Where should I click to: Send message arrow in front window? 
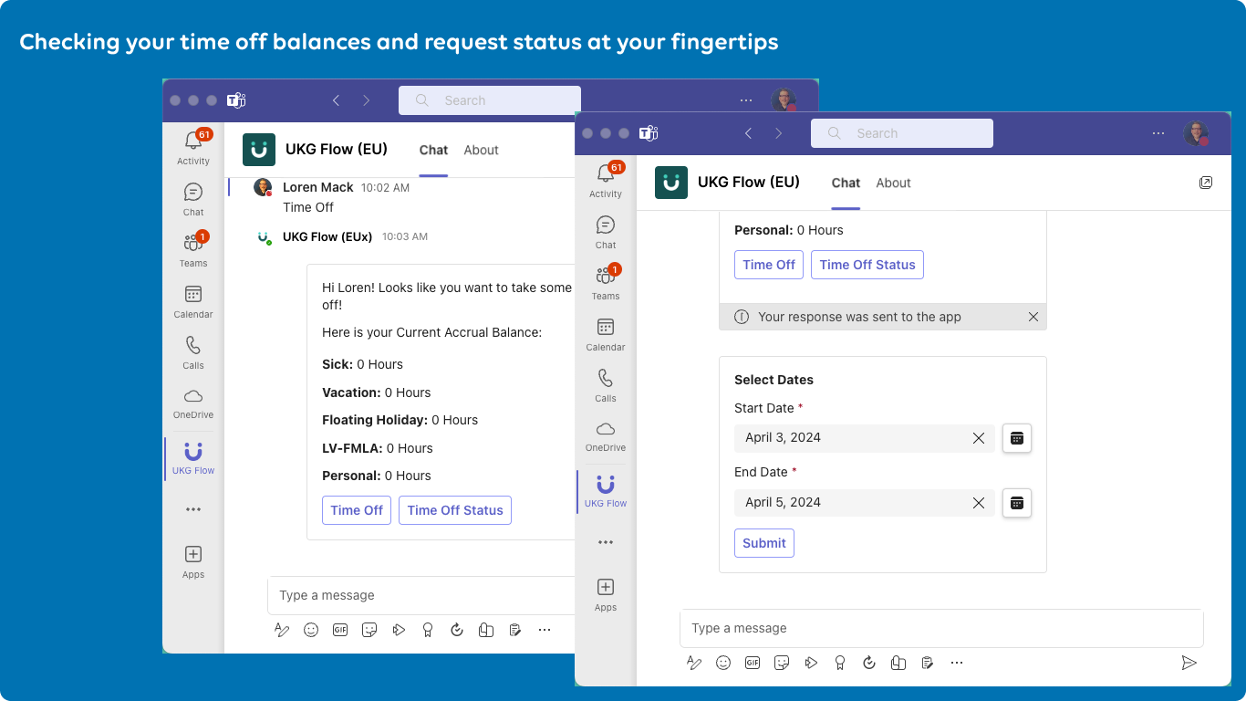(x=1189, y=663)
